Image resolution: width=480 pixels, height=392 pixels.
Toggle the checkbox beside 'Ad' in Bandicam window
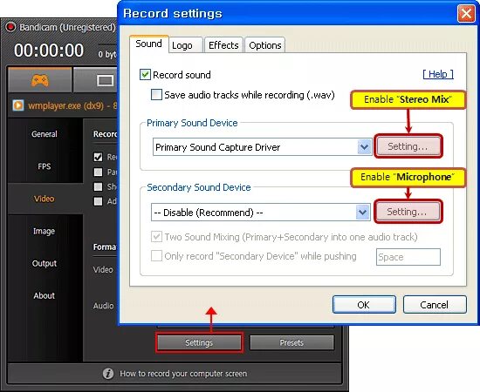(98, 201)
